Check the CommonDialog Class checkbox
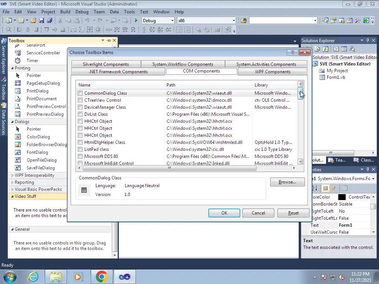This screenshot has width=379, height=284. point(80,93)
